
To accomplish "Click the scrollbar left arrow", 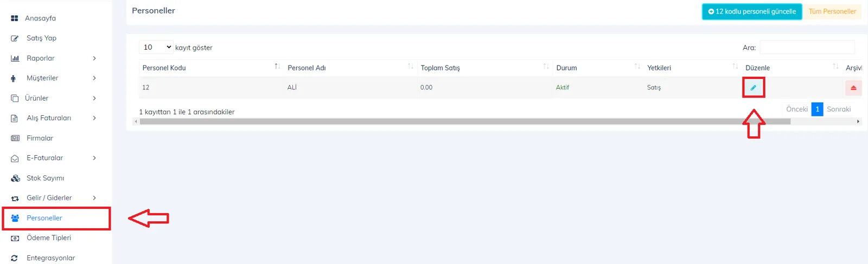I will point(136,122).
